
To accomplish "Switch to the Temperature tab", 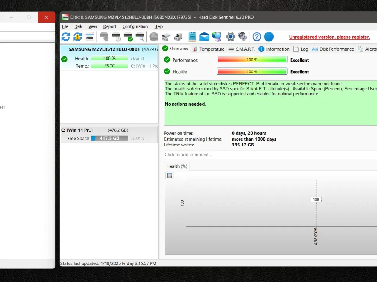I will tap(209, 49).
